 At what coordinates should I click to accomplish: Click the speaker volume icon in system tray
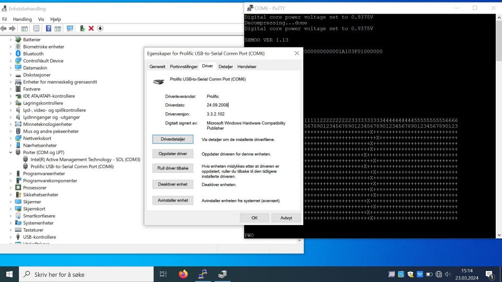(x=448, y=274)
